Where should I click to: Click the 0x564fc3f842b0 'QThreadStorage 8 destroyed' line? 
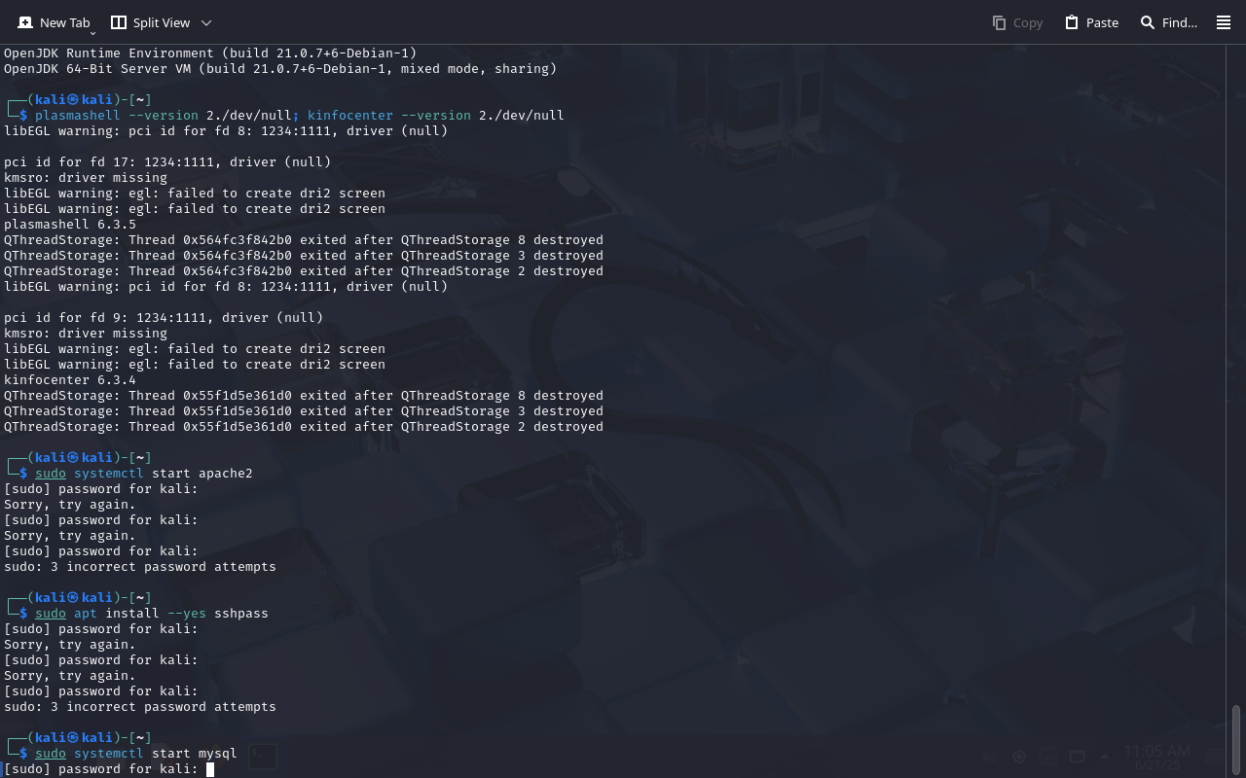pos(304,240)
